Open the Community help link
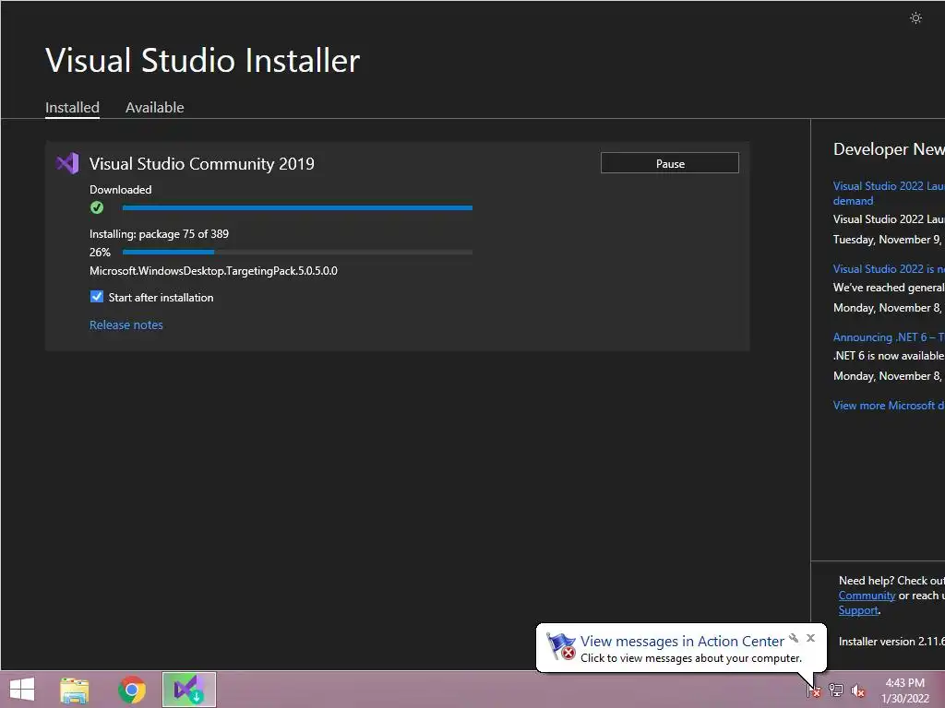The image size is (945, 708). 867,596
